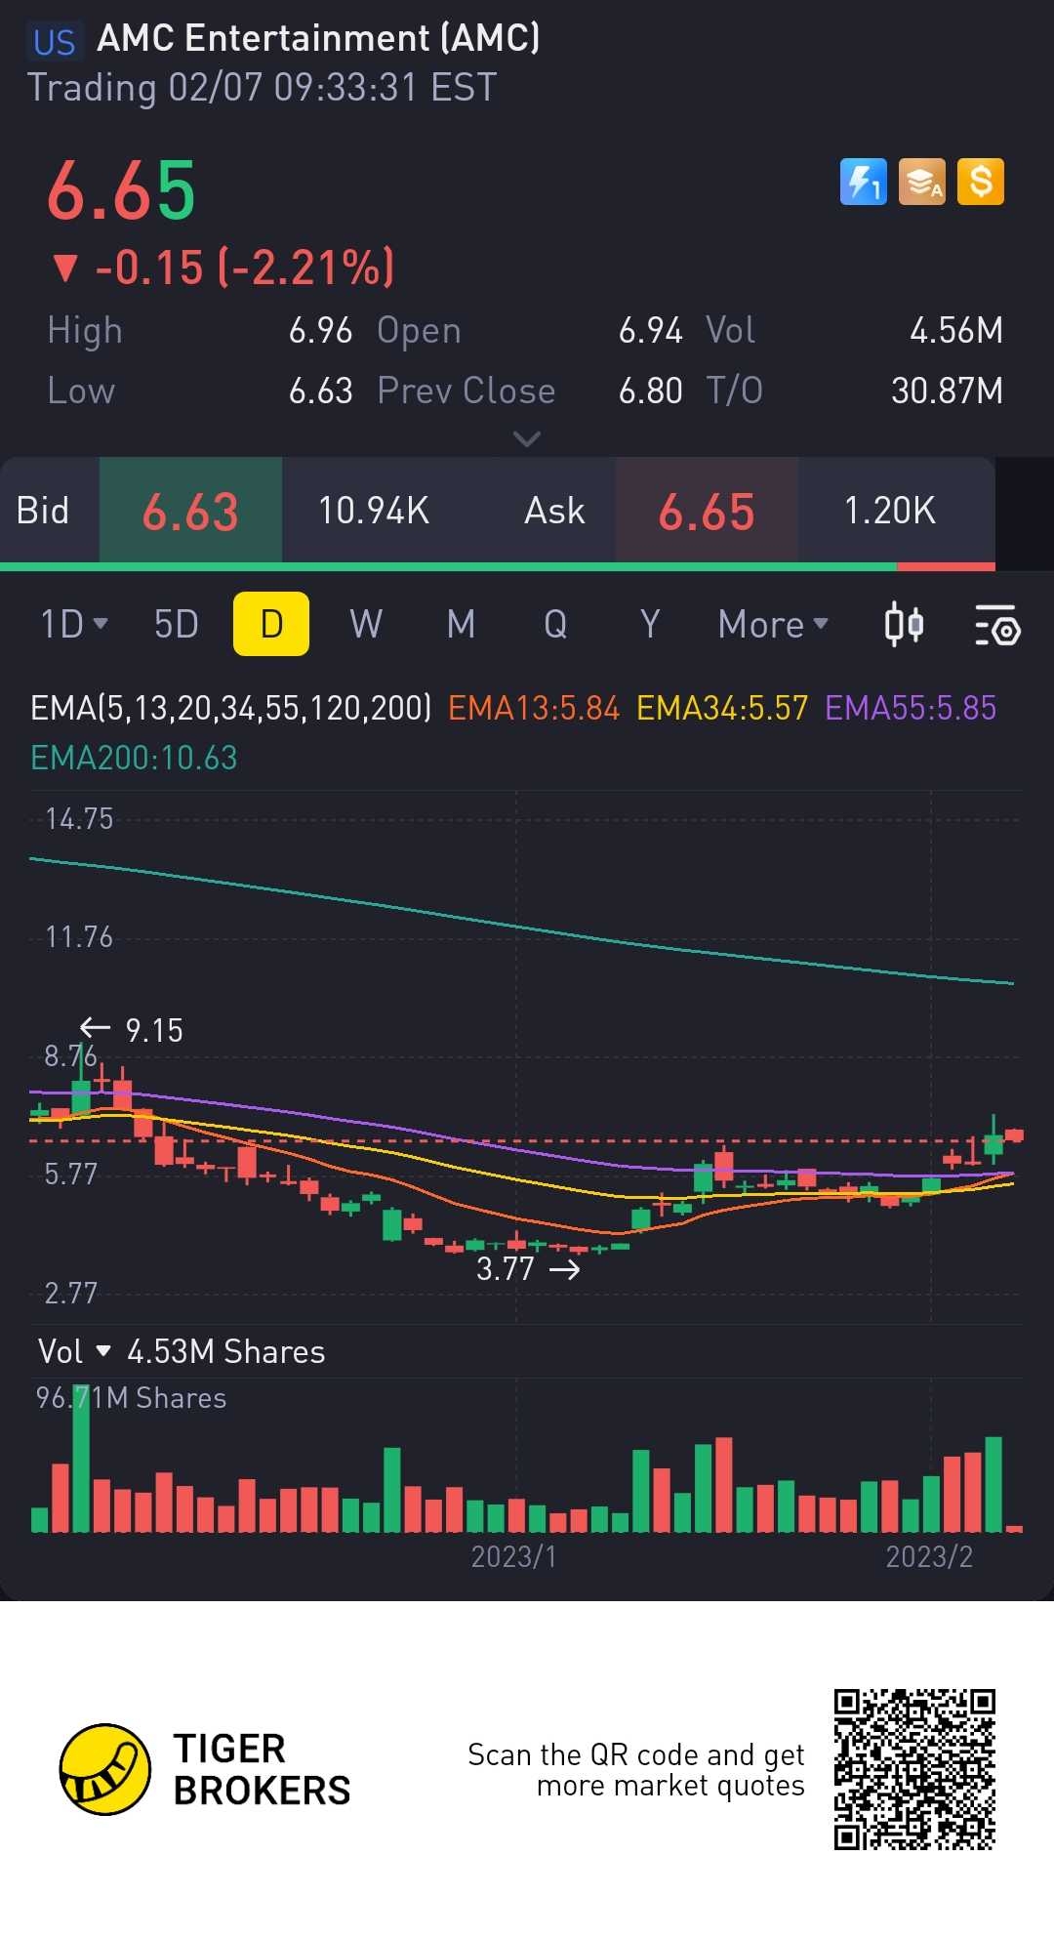Open the chart indicator settings icon
The width and height of the screenshot is (1054, 1938).
coord(996,625)
